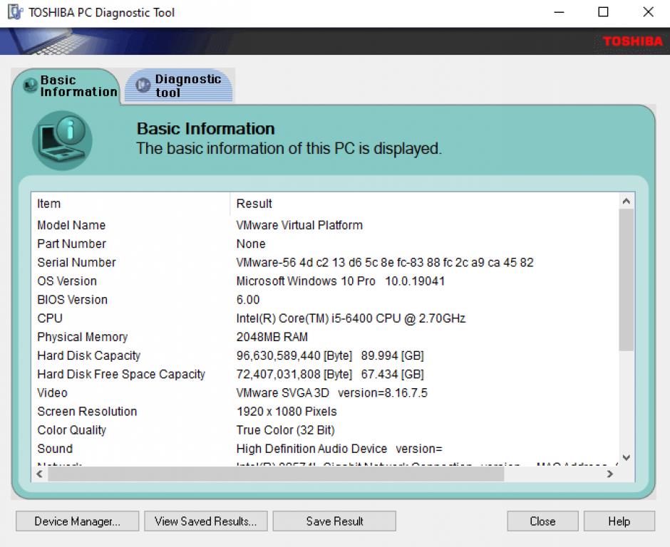Click the 89.994 GB capacity value

(392, 355)
